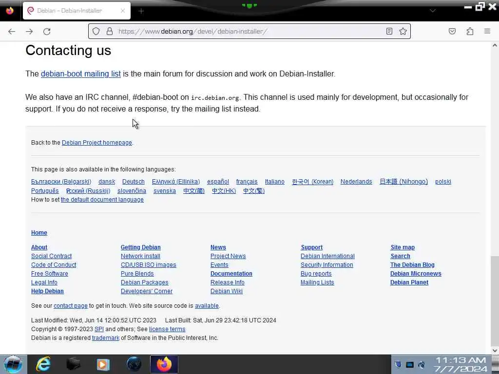
Task: Open the Windows Start button
Action: point(13,364)
